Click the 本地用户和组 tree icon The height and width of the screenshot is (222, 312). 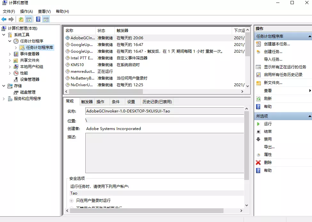pyautogui.click(x=16, y=66)
